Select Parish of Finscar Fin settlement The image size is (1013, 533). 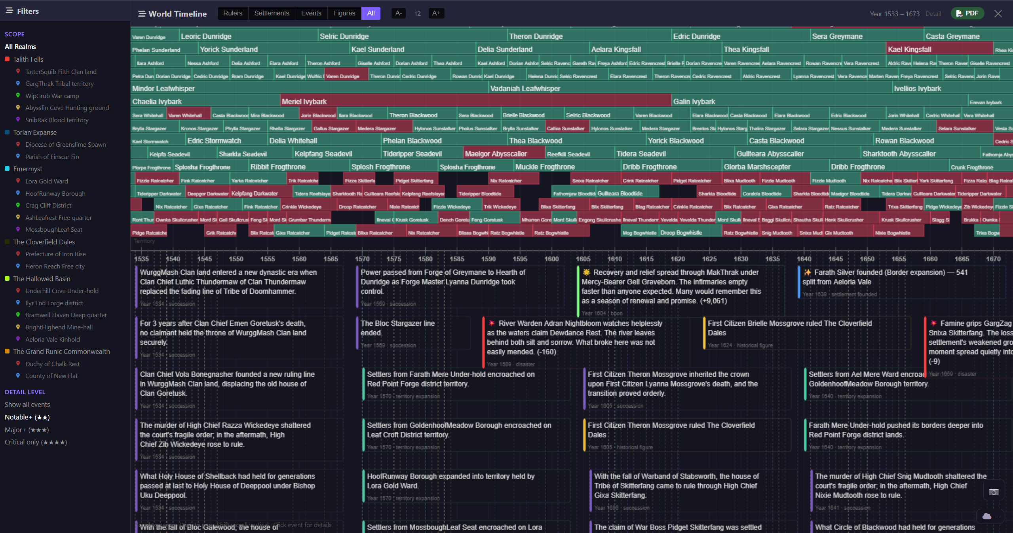point(52,157)
